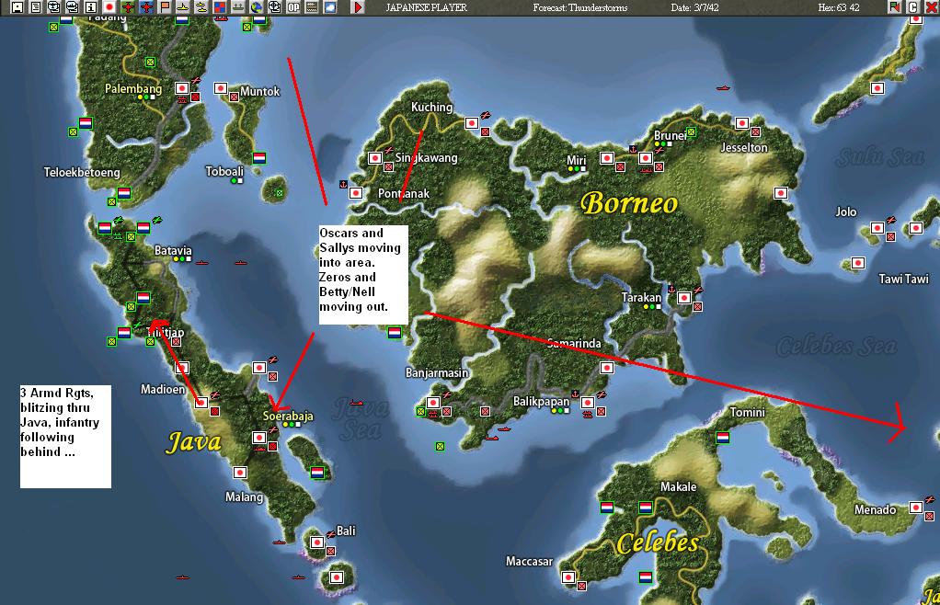Open the globe toolbar icon
The image size is (940, 605).
(257, 7)
